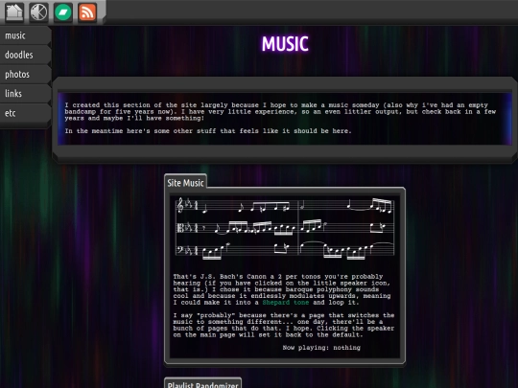
Task: Click the 'In the meantime here's some other stuff' line
Action: (208, 131)
